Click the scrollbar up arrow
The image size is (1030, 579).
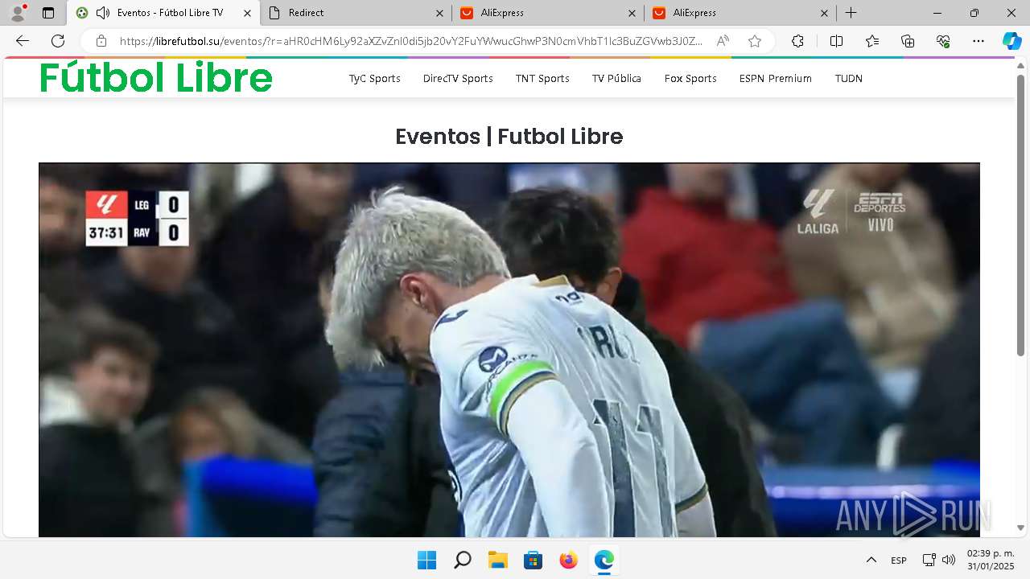click(x=1021, y=64)
